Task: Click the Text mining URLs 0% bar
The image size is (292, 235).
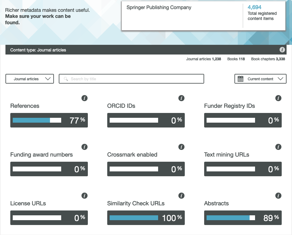Action: [243, 169]
